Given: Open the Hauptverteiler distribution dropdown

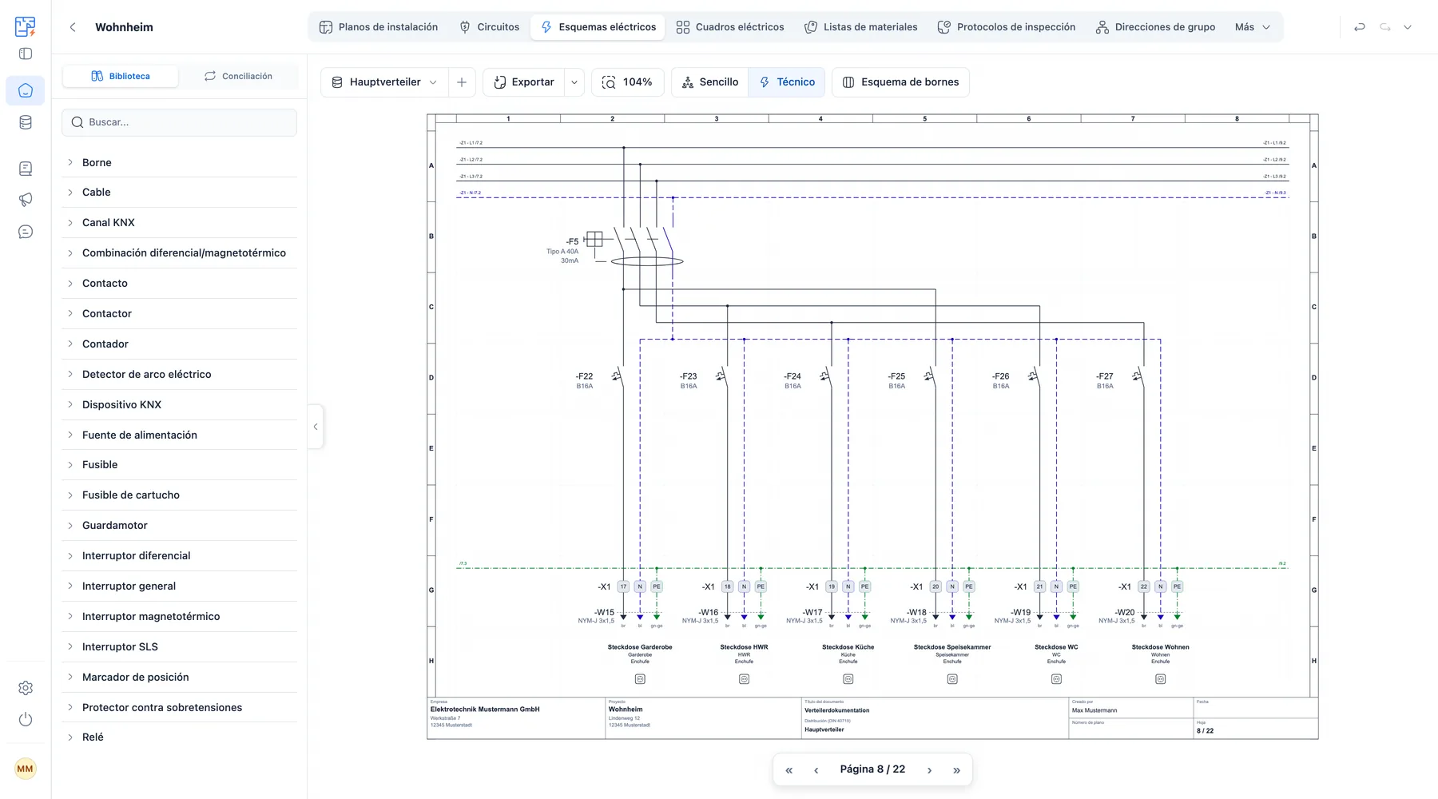Looking at the screenshot, I should [384, 82].
